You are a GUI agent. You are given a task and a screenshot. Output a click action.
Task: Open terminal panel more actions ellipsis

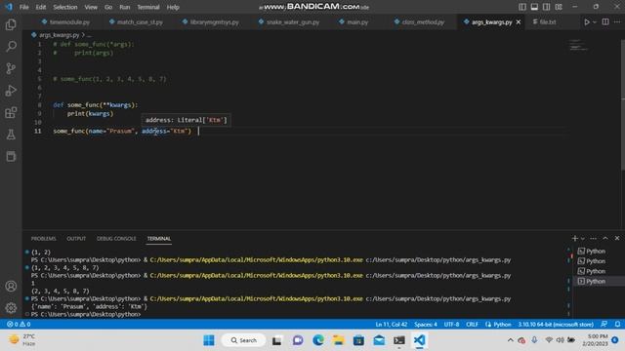coord(593,238)
